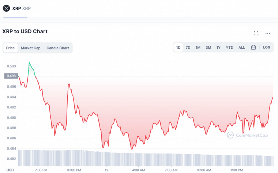Image resolution: width=278 pixels, height=173 pixels.
Task: Click the 4:00 AM time axis label
Action: [139, 170]
